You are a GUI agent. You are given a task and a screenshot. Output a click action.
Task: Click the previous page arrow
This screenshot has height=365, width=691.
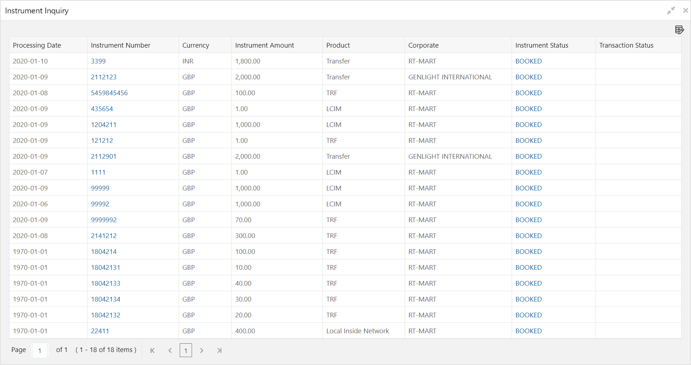pos(170,351)
